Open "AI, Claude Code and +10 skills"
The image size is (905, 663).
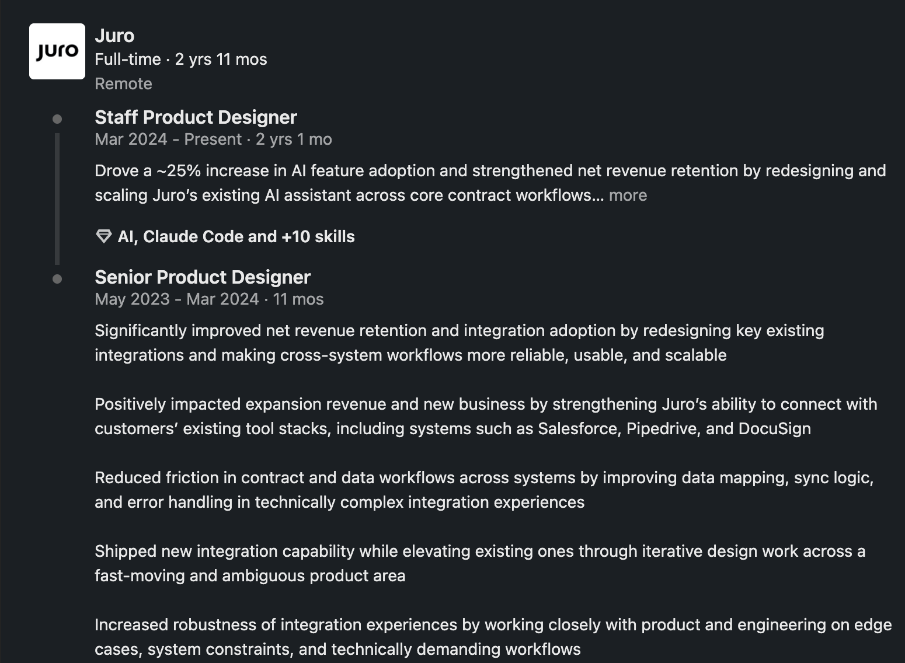(236, 236)
